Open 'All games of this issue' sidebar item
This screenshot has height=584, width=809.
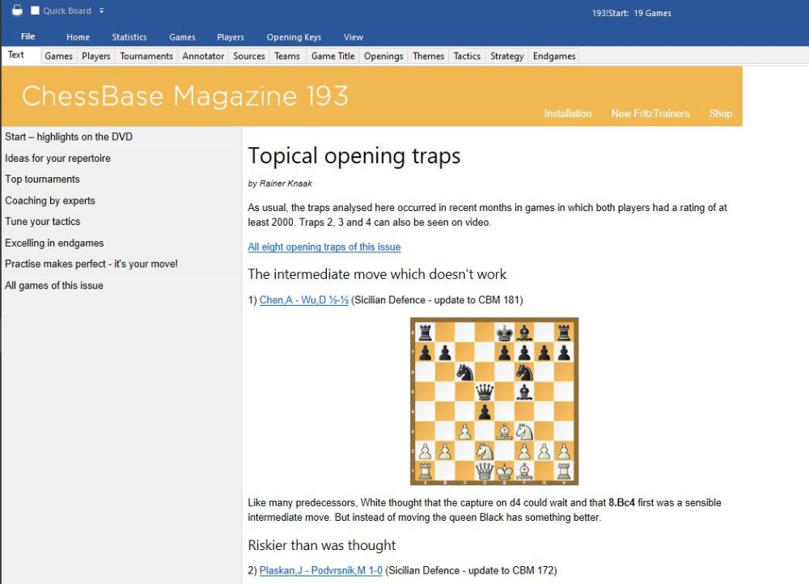54,286
